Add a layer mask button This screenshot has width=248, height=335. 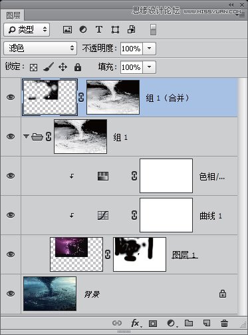(x=153, y=324)
